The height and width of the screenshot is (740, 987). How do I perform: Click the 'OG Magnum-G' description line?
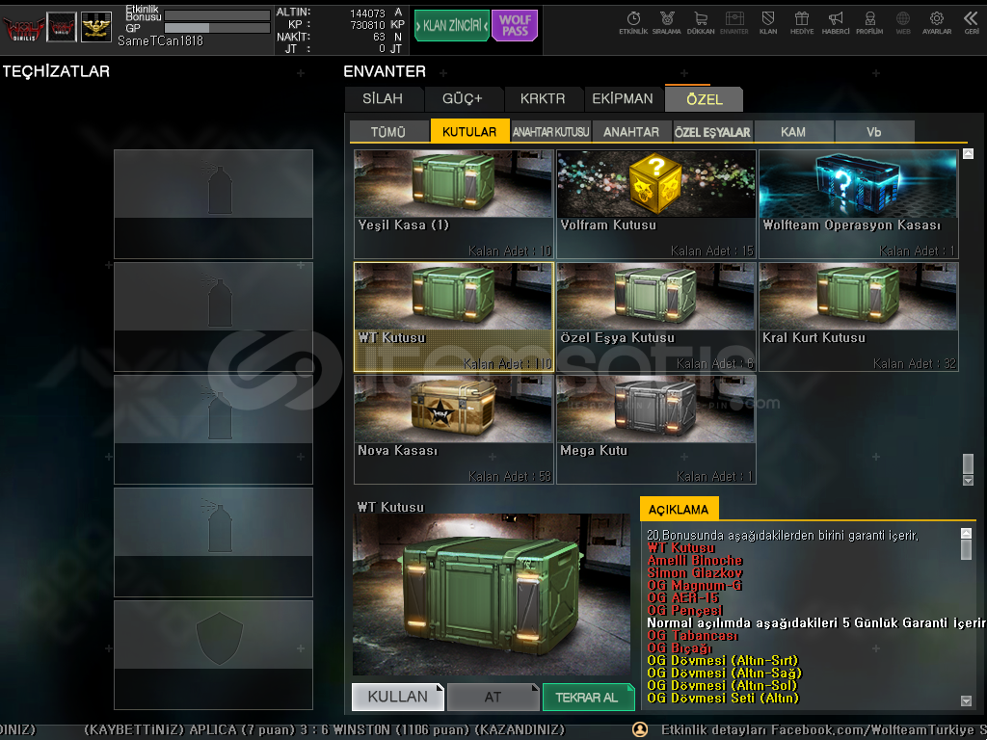[x=694, y=585]
